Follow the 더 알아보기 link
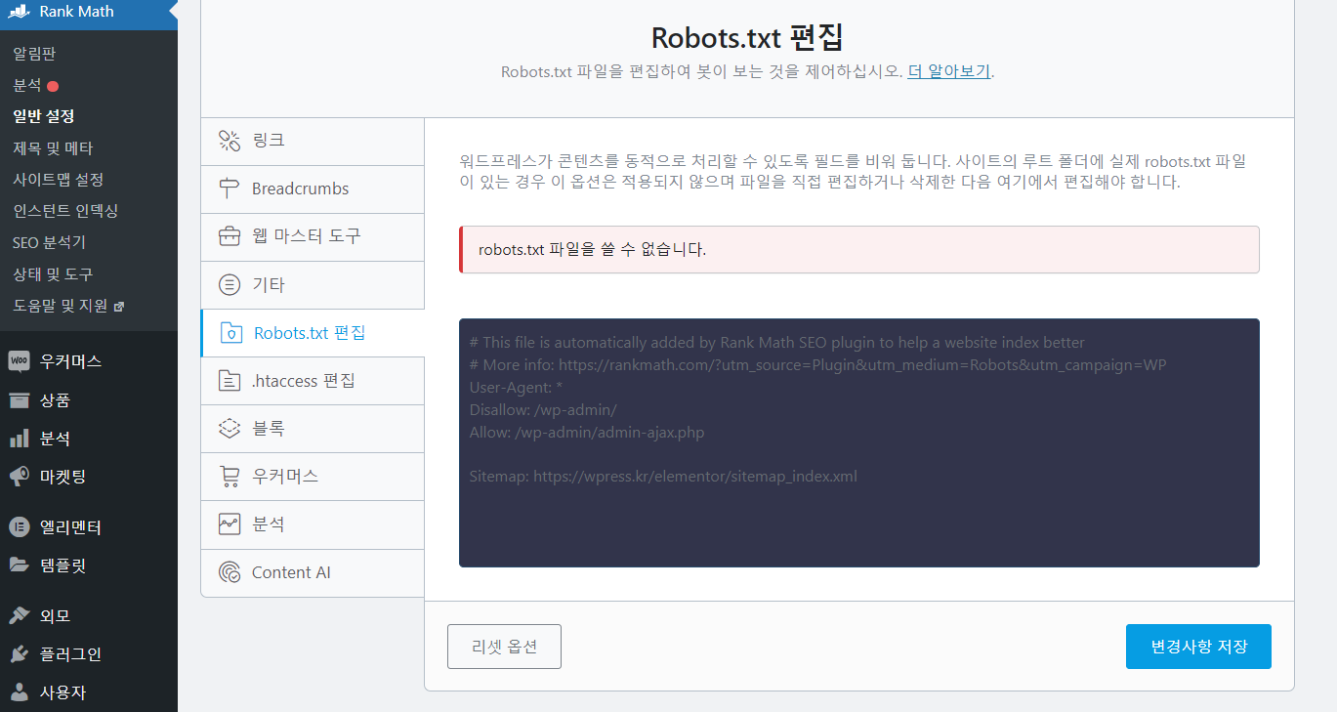 947,70
